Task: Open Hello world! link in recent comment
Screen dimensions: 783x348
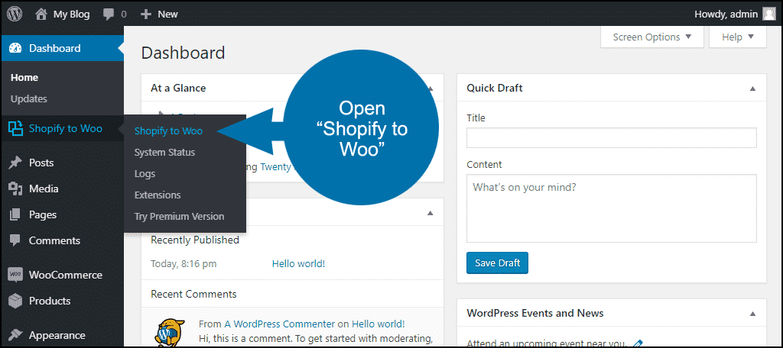Action: (378, 324)
